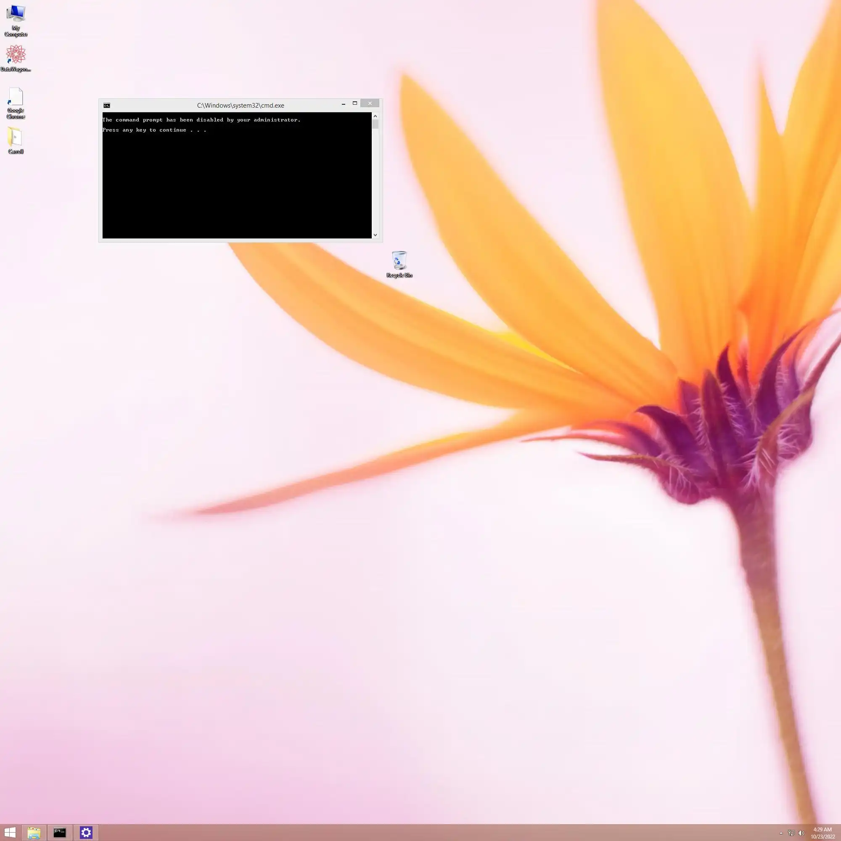Select the Carroll folder icon
Screen dimensions: 841x841
point(15,138)
